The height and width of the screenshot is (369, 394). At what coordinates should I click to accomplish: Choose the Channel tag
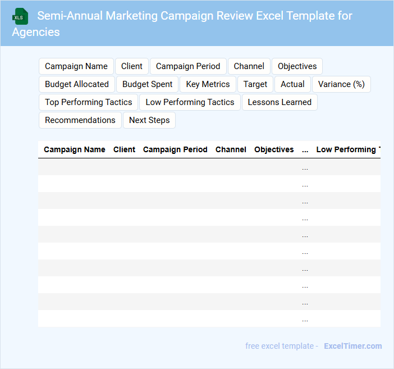click(249, 66)
